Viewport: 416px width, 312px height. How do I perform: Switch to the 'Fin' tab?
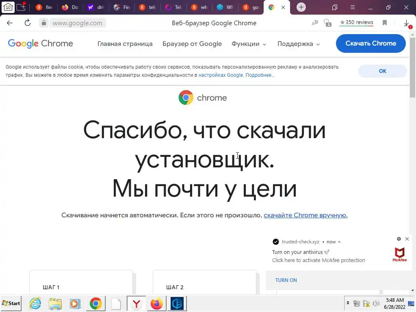pos(122,7)
